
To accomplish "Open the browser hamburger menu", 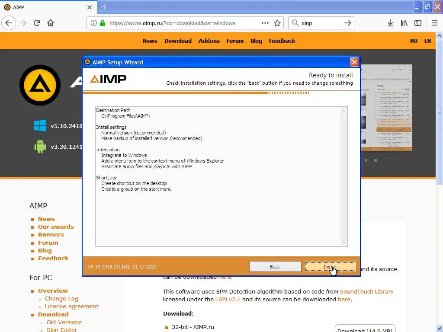I will 435,23.
